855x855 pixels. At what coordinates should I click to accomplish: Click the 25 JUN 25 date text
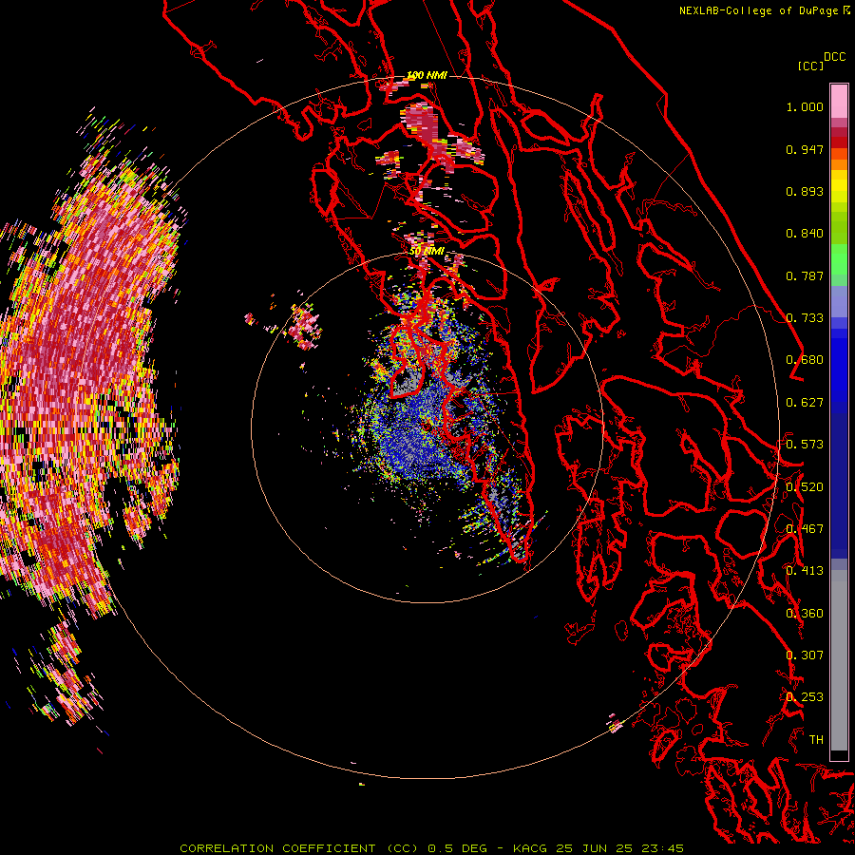(594, 848)
